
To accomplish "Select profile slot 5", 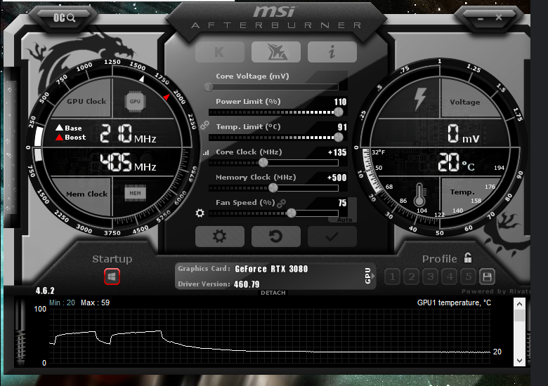I will click(x=469, y=277).
